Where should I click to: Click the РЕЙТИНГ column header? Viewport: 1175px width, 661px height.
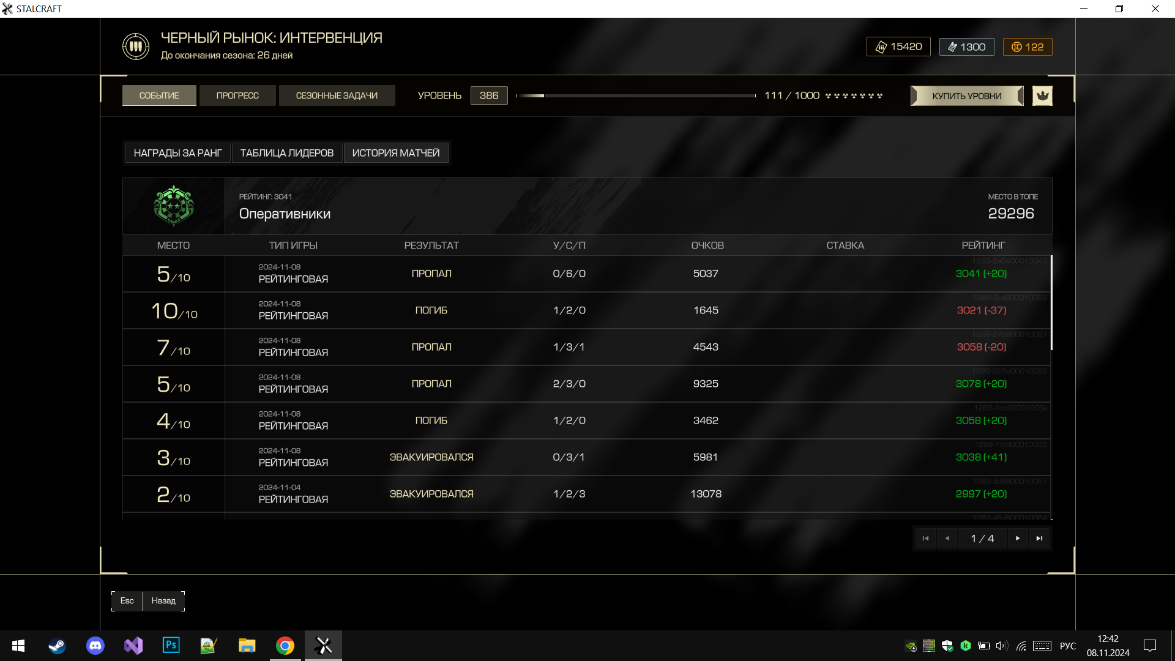point(983,245)
